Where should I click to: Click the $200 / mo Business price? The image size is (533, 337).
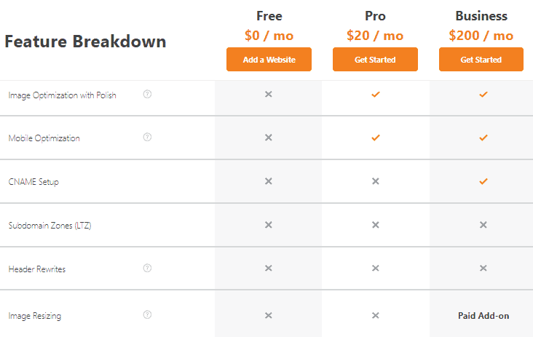point(481,36)
